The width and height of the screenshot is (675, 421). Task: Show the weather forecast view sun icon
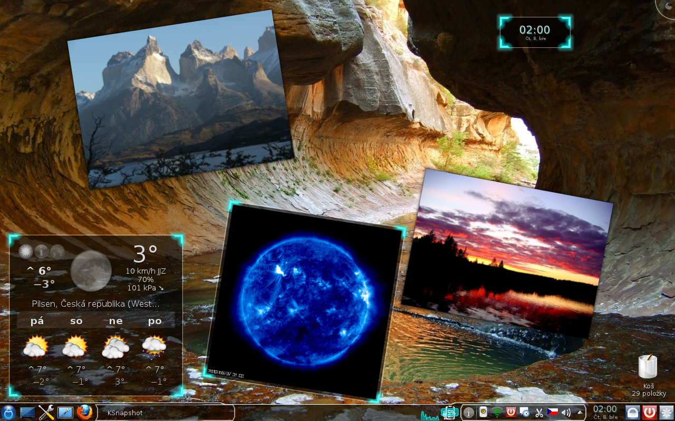pyautogui.click(x=25, y=252)
